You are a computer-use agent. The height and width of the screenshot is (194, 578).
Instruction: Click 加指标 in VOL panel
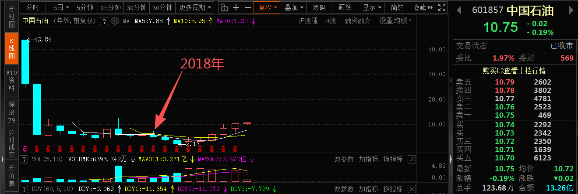coord(368,160)
